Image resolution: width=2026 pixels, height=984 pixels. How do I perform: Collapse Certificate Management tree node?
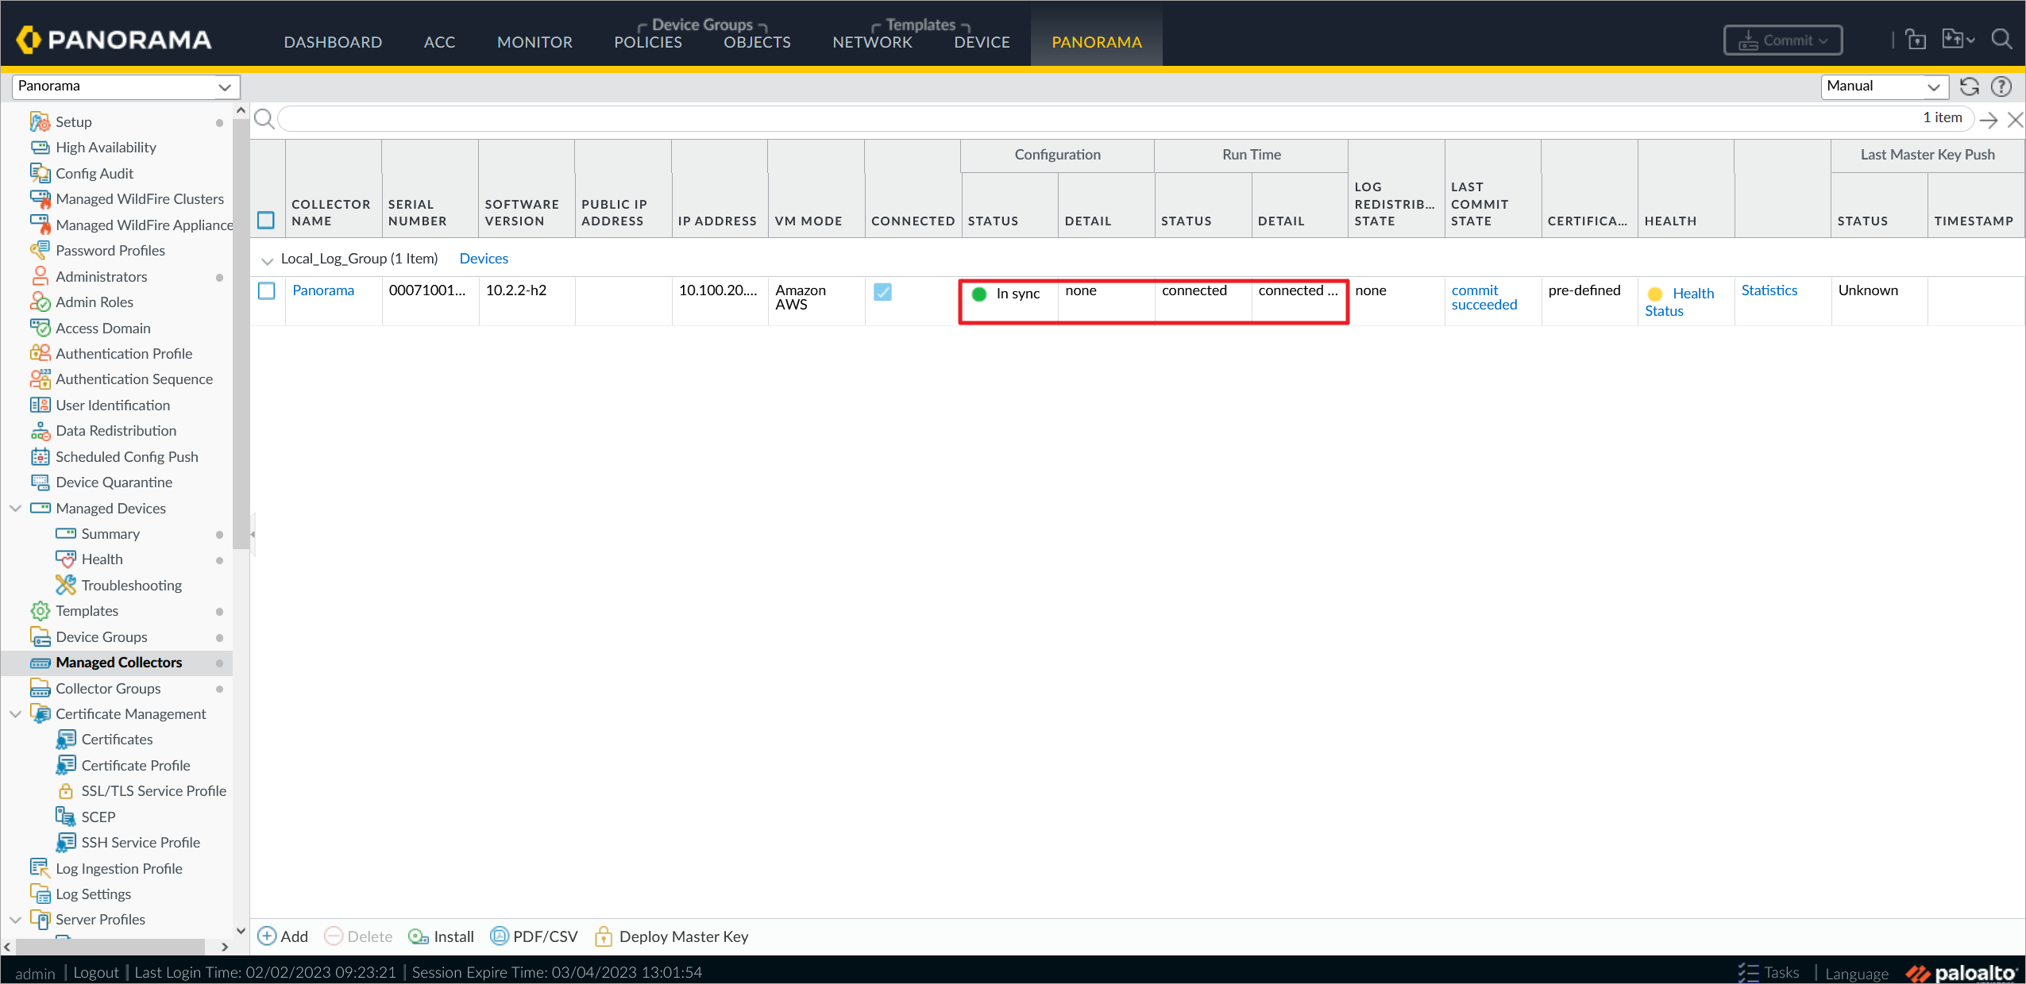coord(15,714)
